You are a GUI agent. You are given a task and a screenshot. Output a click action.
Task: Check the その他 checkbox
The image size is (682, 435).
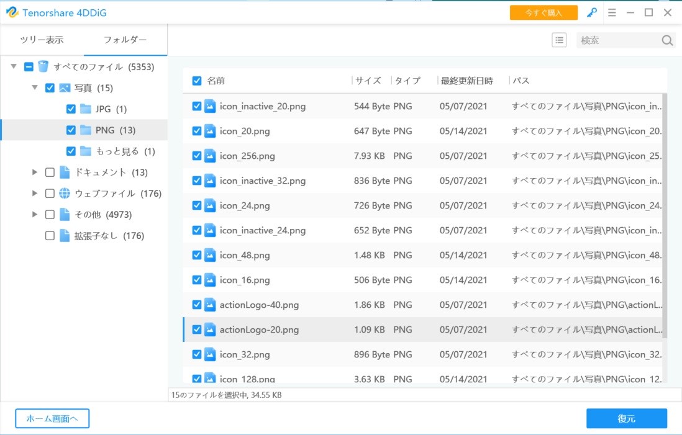(50, 214)
